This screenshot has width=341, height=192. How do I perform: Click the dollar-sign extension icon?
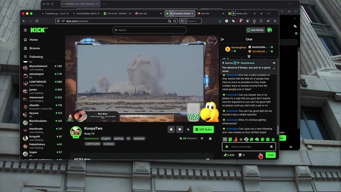[227, 21]
